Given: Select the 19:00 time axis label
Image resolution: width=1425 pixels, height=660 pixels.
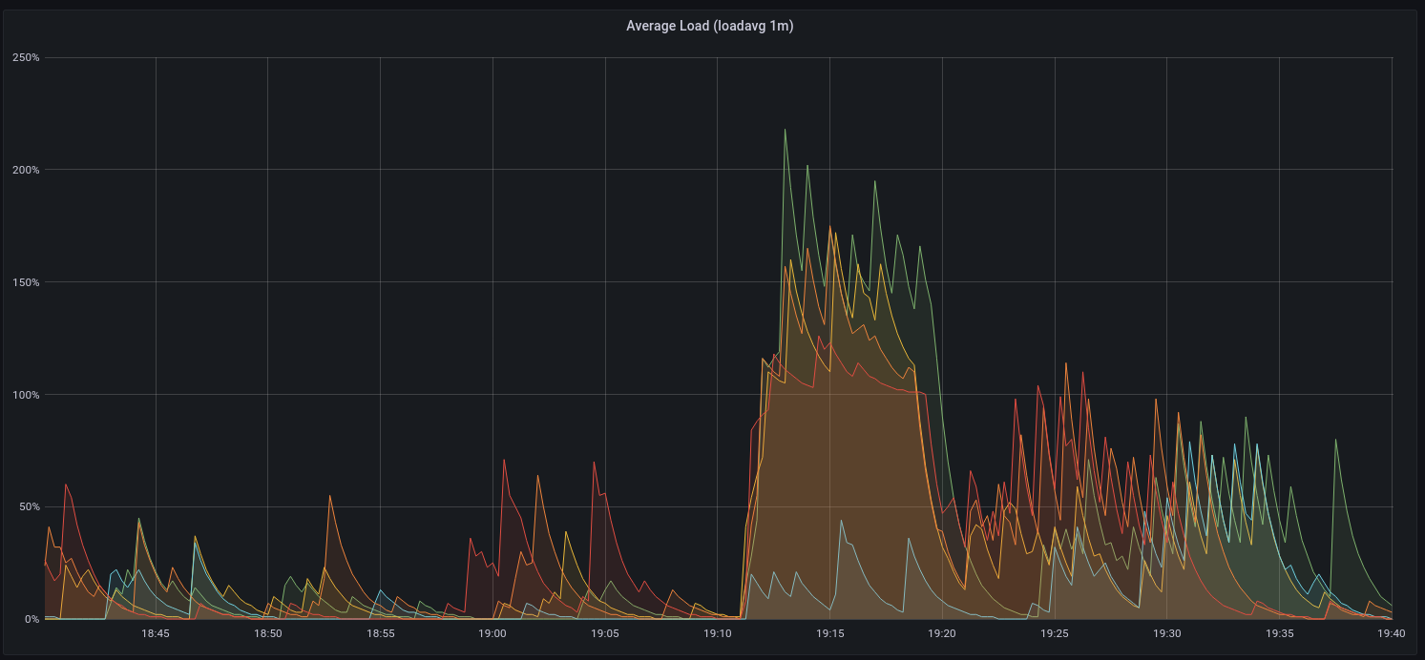Looking at the screenshot, I should click(x=492, y=632).
